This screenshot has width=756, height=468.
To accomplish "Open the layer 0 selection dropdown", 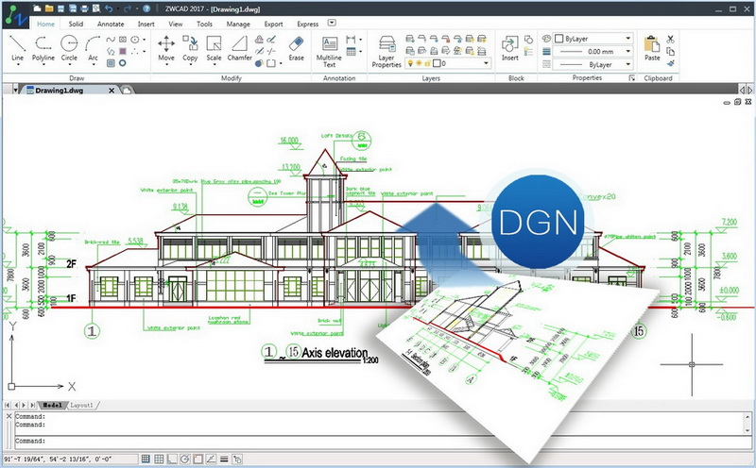I will 486,63.
